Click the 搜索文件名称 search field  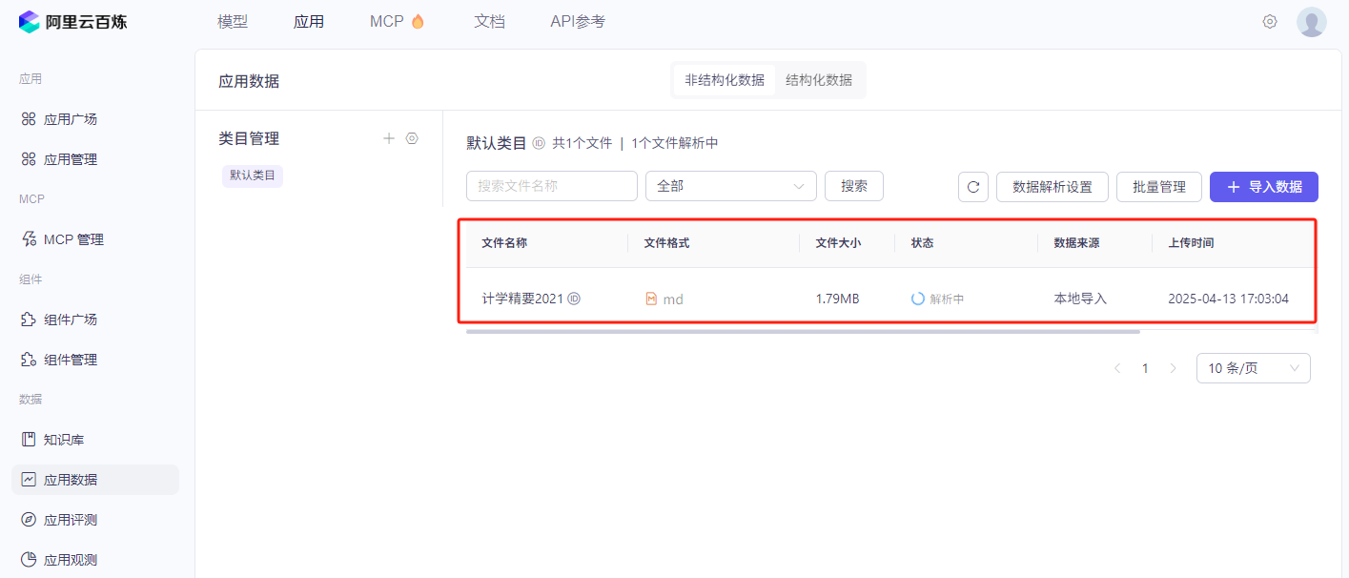(x=551, y=186)
